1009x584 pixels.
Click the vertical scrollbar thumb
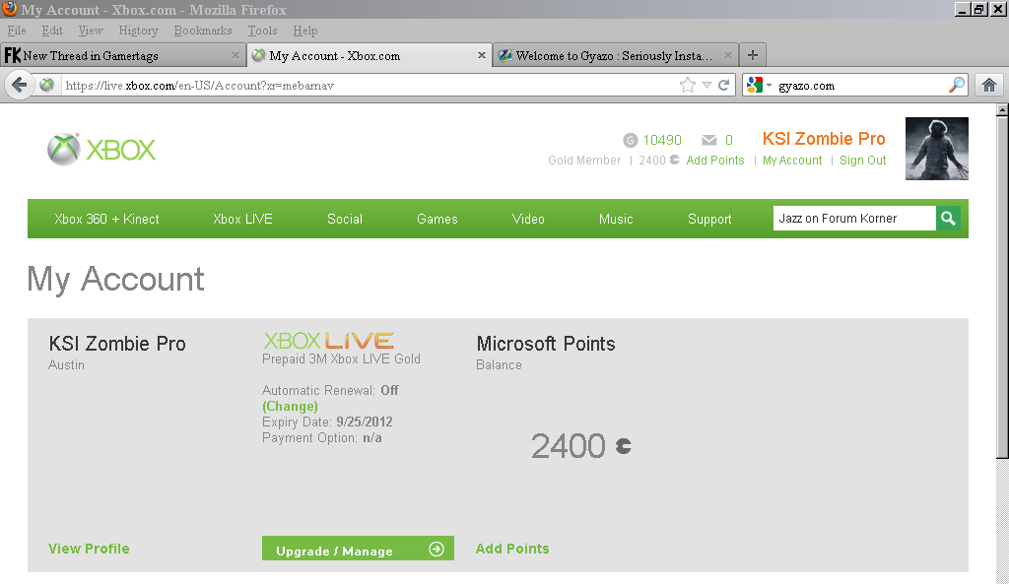1002,288
